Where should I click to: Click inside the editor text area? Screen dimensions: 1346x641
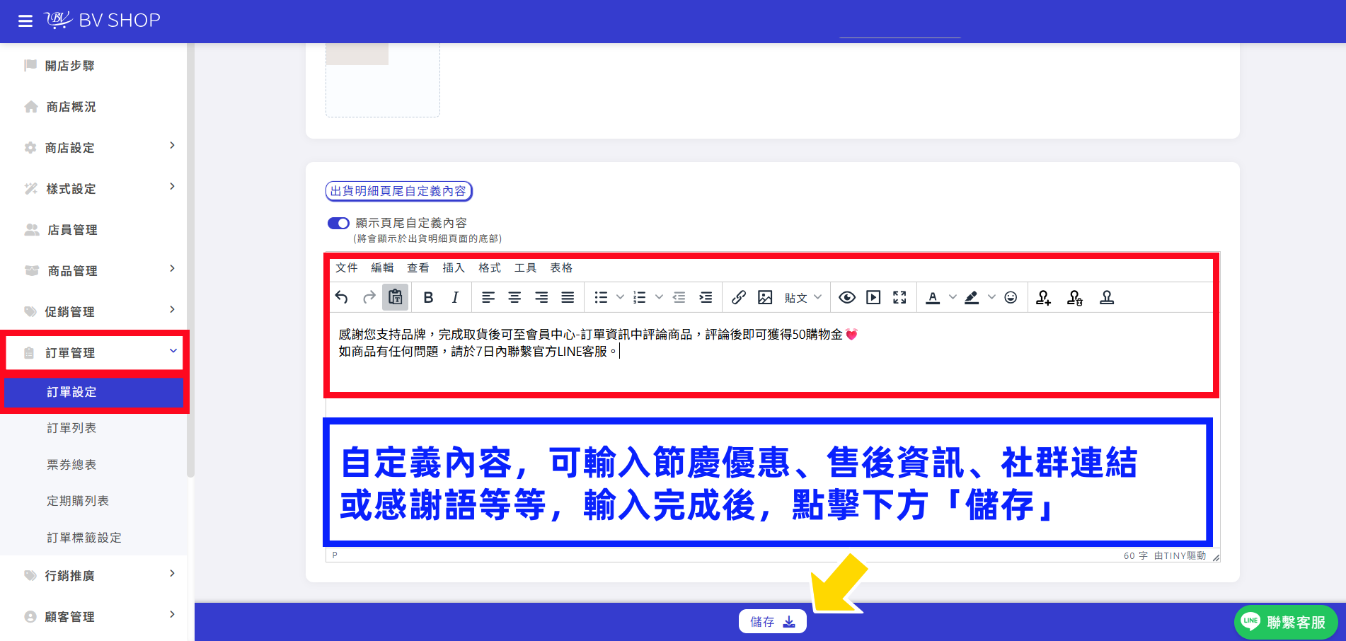(771, 354)
